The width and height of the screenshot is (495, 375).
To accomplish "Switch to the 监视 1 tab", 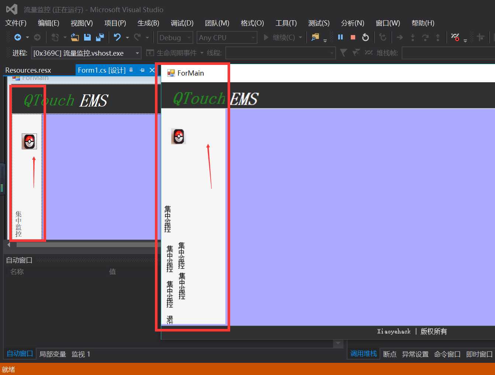I will pos(81,354).
